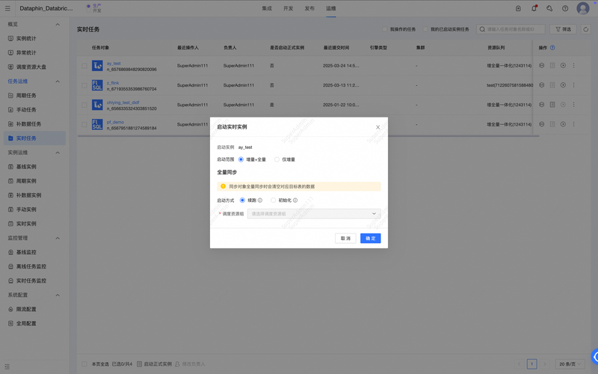
Task: Tick the 本页全选 checkbox
Action: tap(84, 364)
